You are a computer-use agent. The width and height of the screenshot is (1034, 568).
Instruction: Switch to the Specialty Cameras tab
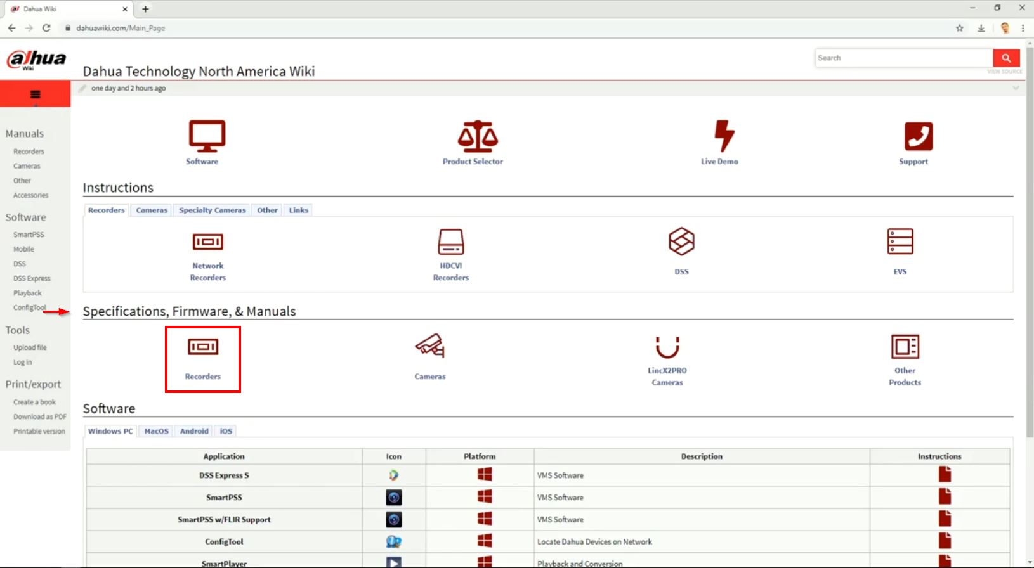(x=212, y=210)
